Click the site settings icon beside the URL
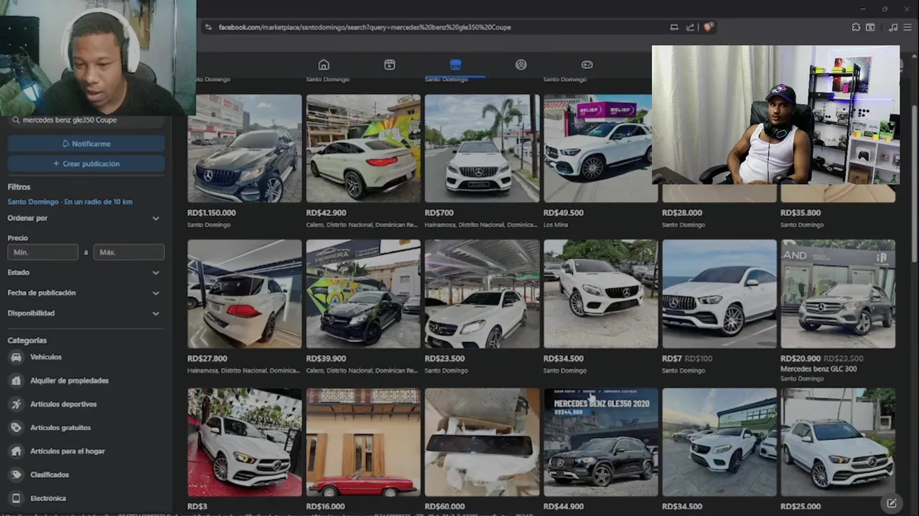 pyautogui.click(x=208, y=27)
